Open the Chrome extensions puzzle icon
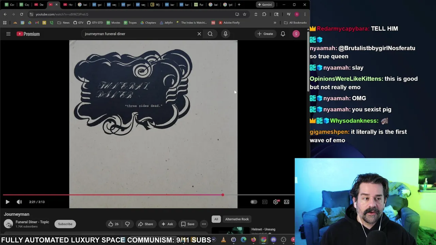This screenshot has height=245, width=436. 264,14
